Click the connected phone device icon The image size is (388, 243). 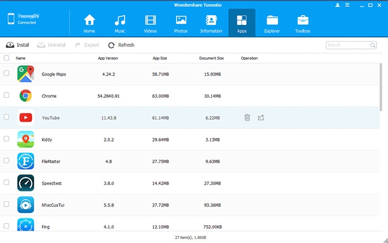coord(11,19)
